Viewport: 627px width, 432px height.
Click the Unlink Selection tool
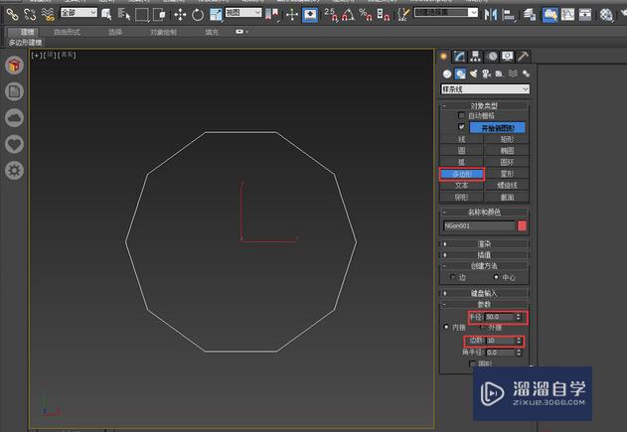pos(31,15)
